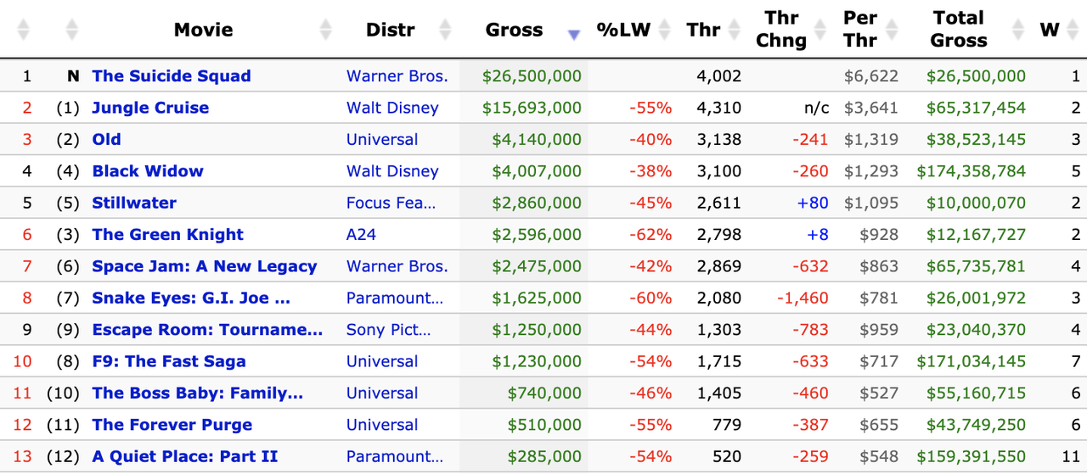
Task: Select the $159,391,550 total gross cell
Action: pos(972,456)
